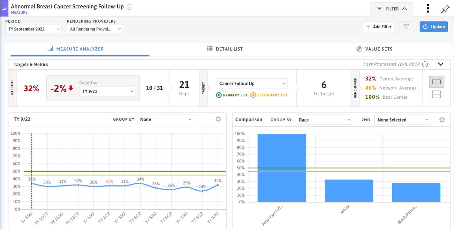Pin this measure with the pushpin icon
The image size is (454, 229).
click(x=445, y=9)
